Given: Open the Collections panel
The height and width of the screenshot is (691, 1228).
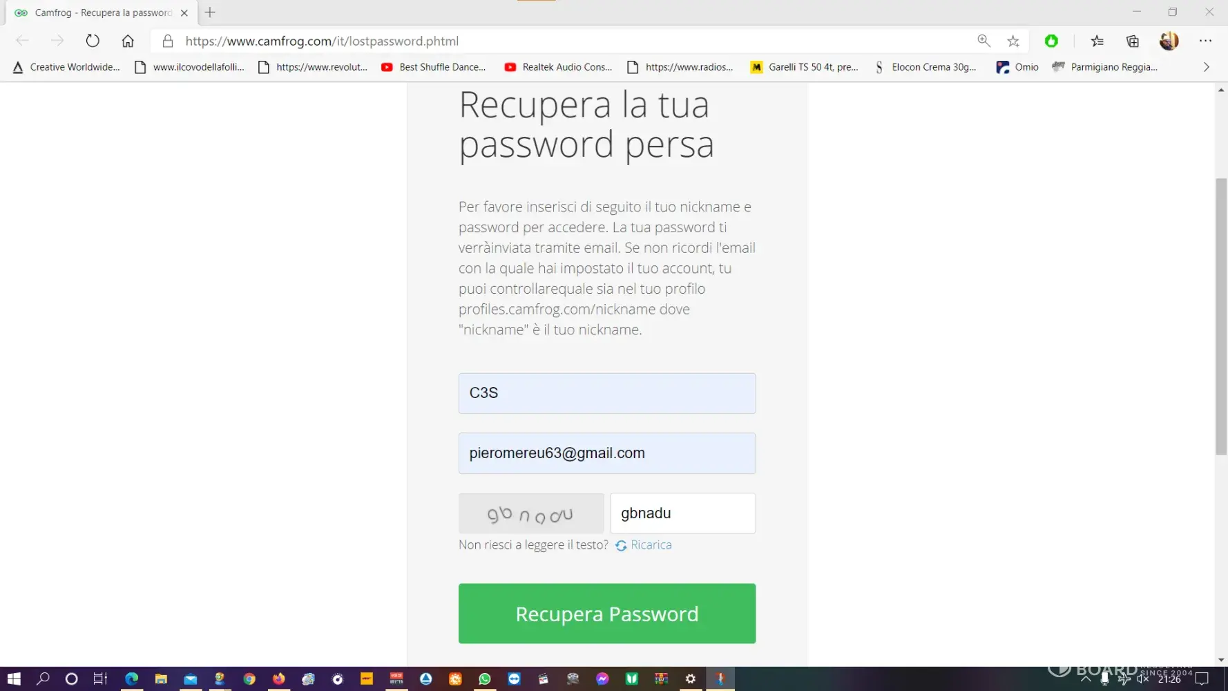Looking at the screenshot, I should point(1133,41).
